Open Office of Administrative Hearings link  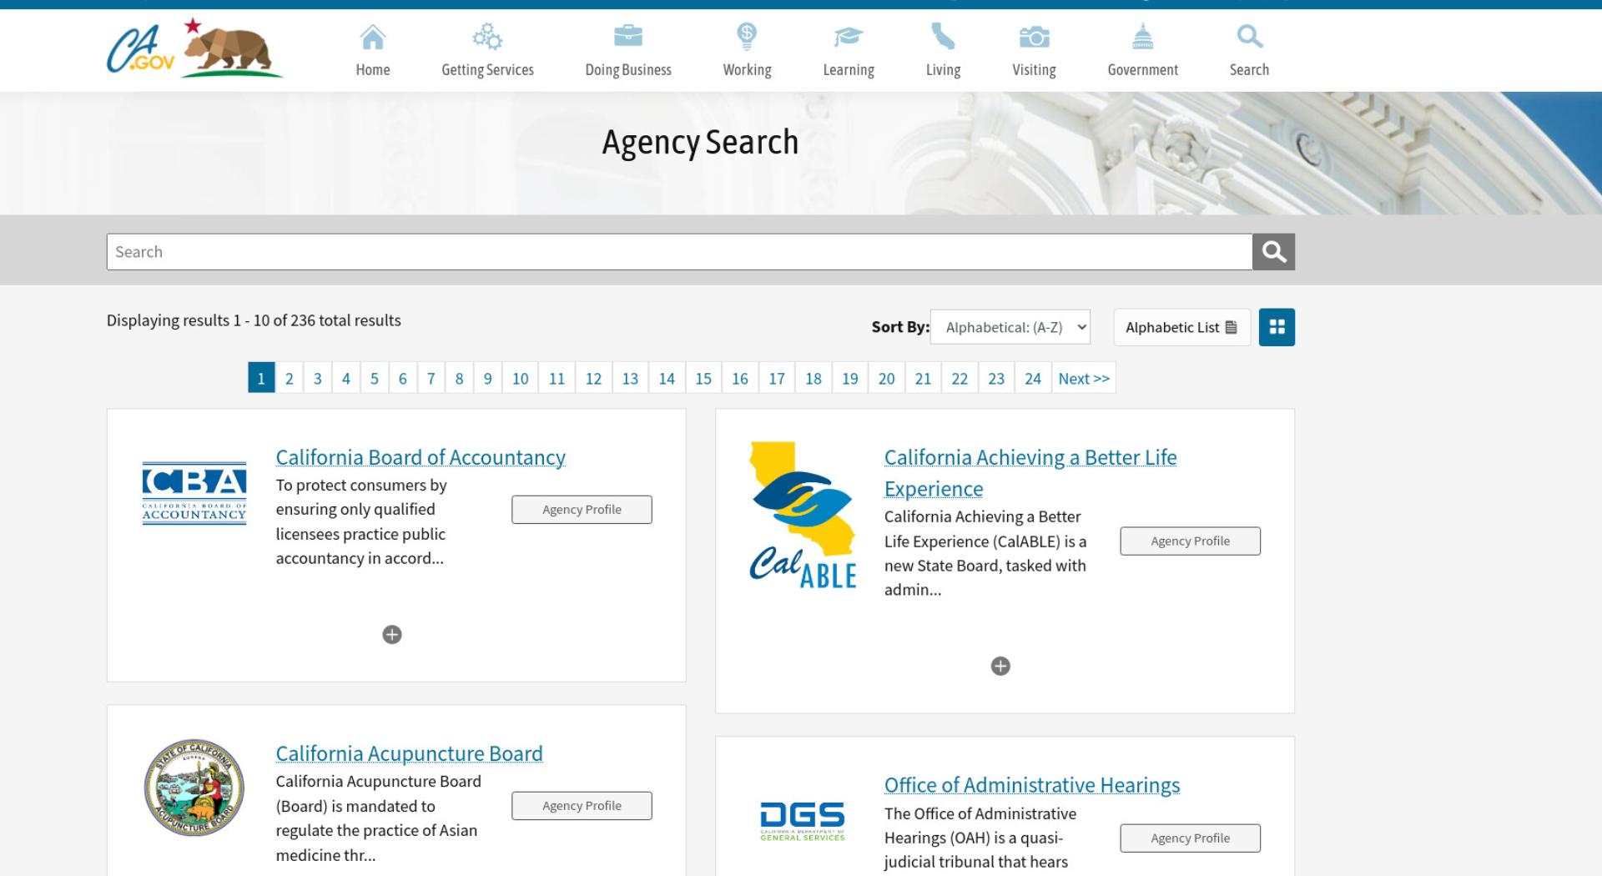click(x=1032, y=785)
